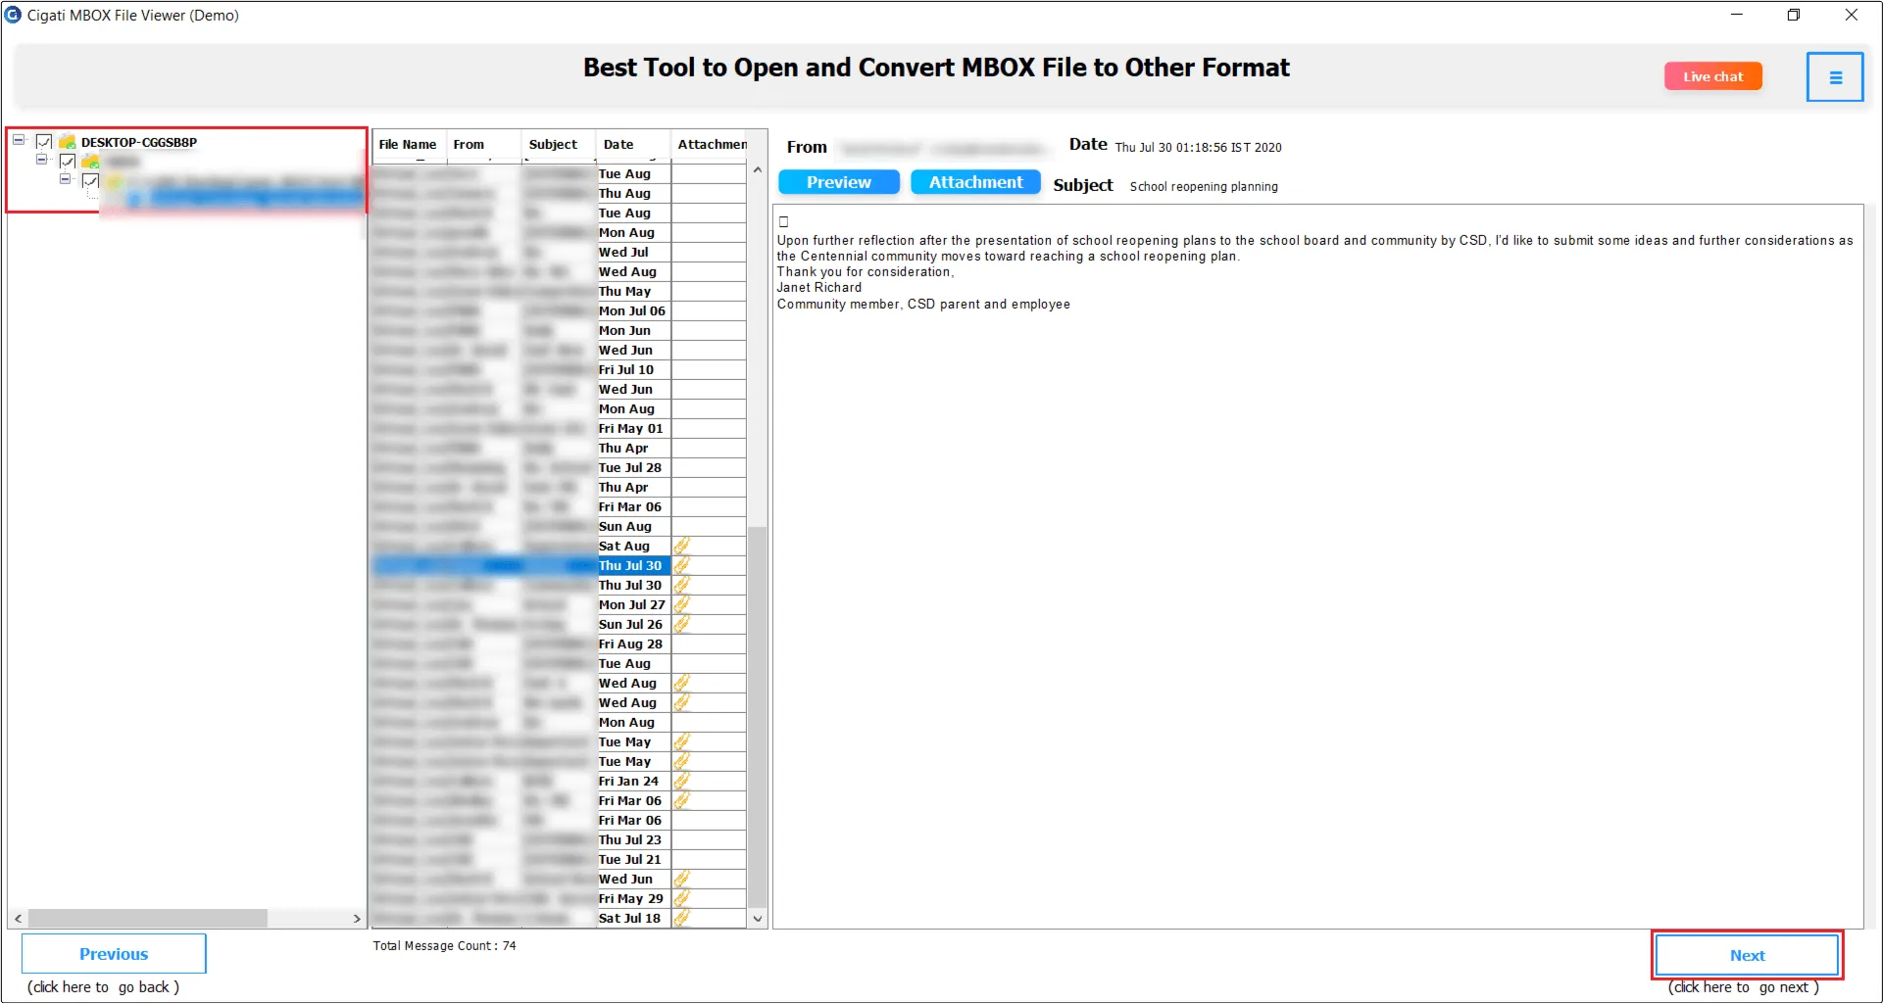The image size is (1883, 1004).
Task: Select the Mon Jul 06 message row
Action: 559,311
